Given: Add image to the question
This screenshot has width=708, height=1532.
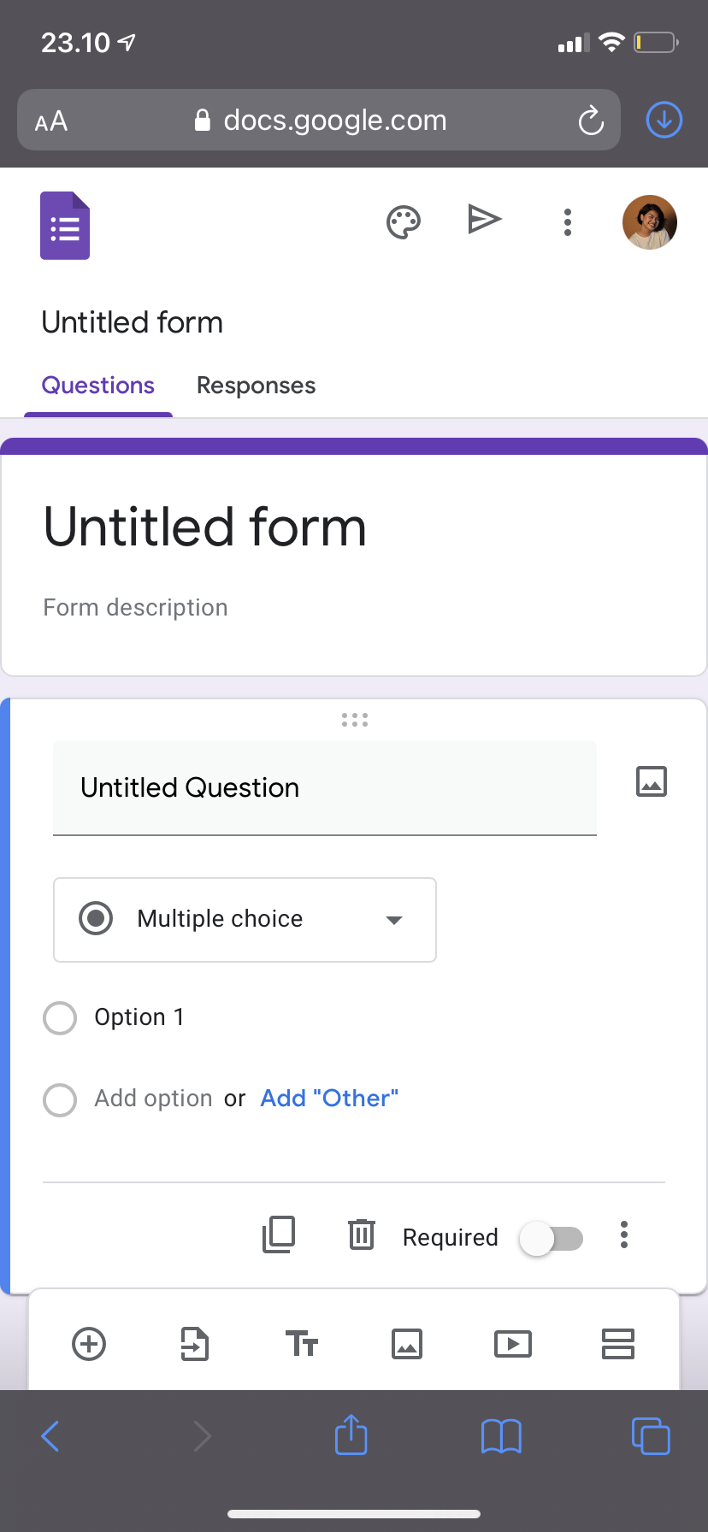Looking at the screenshot, I should [x=652, y=781].
